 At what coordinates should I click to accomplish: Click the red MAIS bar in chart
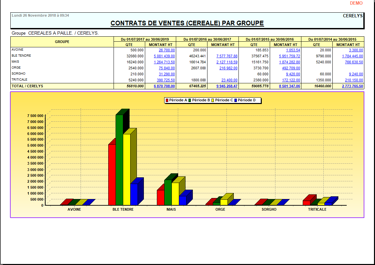click(160, 198)
